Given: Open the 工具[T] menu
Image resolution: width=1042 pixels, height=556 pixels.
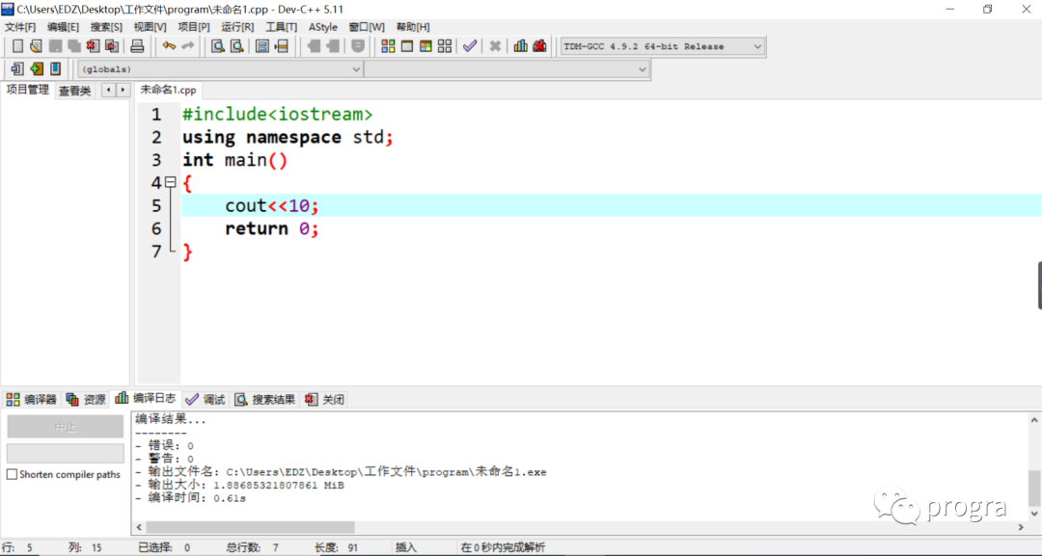Looking at the screenshot, I should [282, 27].
